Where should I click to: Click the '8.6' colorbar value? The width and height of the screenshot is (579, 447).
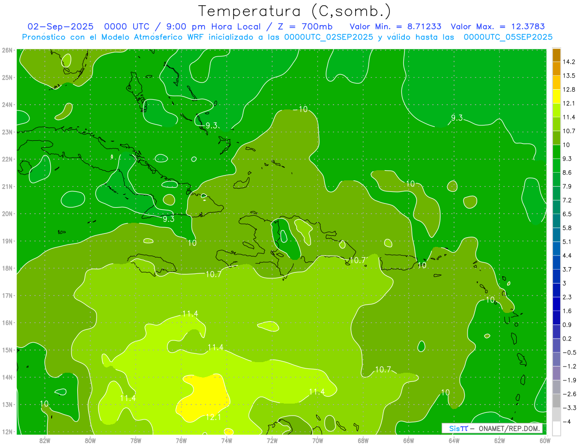pos(567,173)
